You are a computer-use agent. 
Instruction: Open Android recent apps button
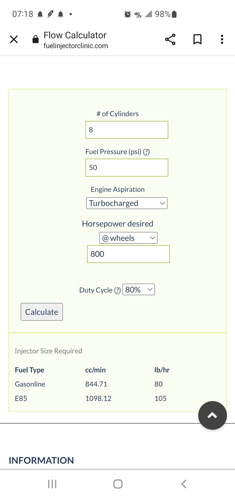point(52,484)
